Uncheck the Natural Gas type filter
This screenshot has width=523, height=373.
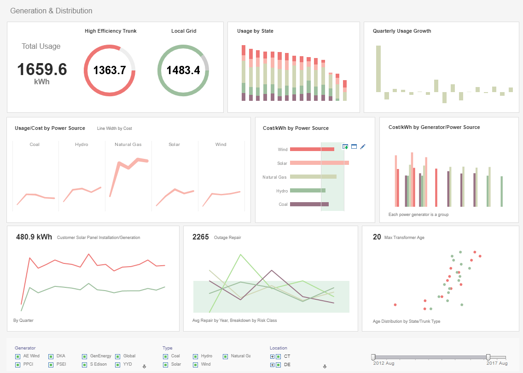pos(225,356)
